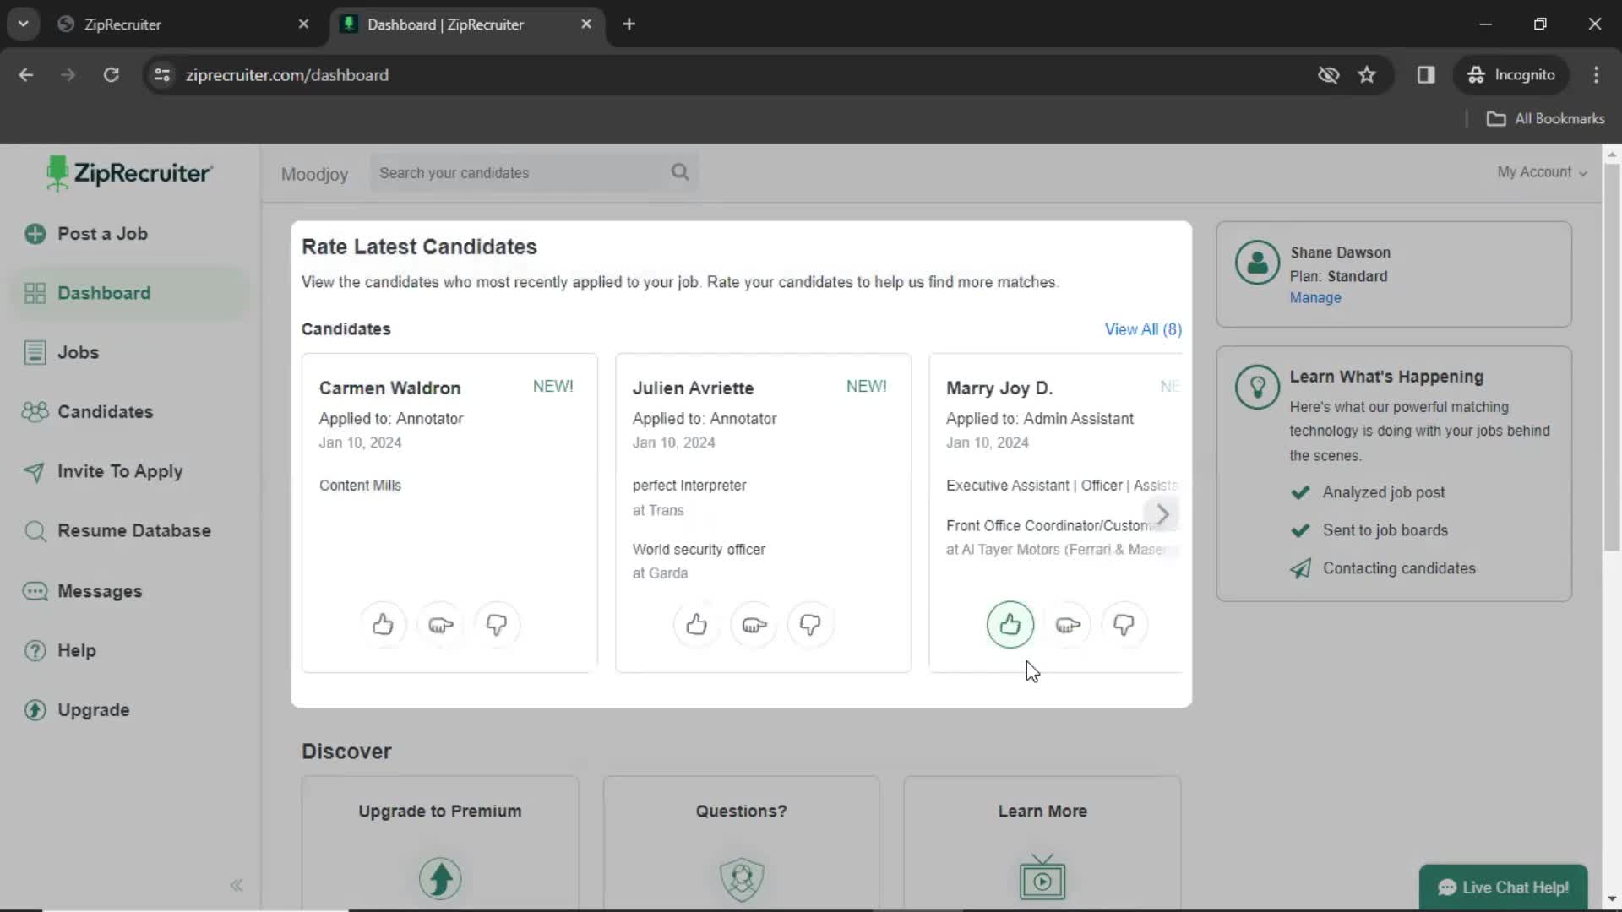Click View All (8) candidates link

1143,329
